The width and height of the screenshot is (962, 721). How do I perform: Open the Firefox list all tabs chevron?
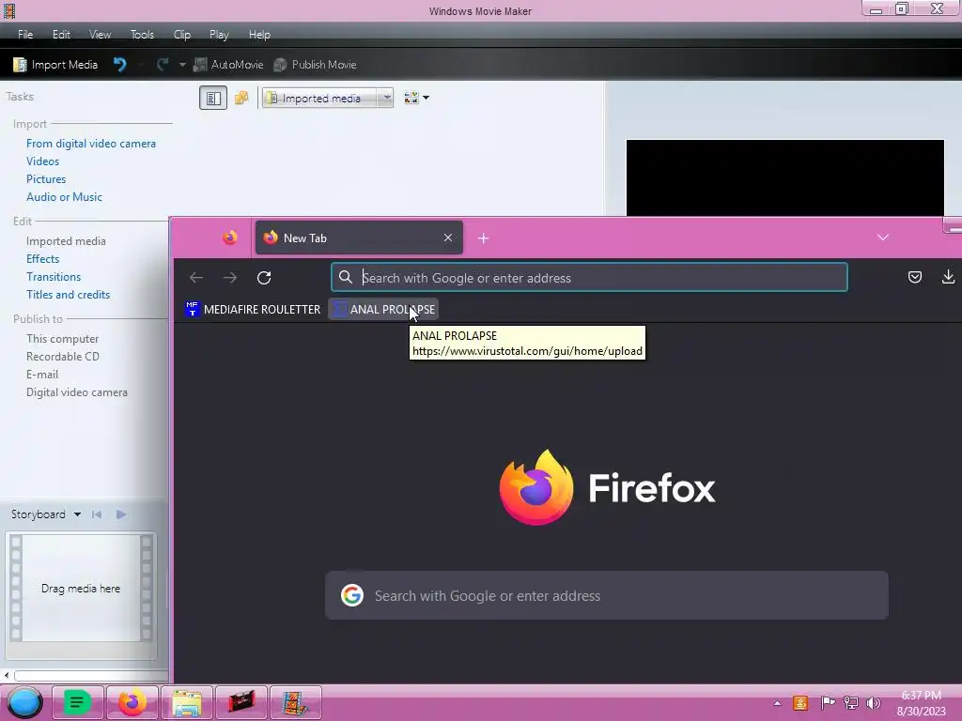[x=883, y=238]
